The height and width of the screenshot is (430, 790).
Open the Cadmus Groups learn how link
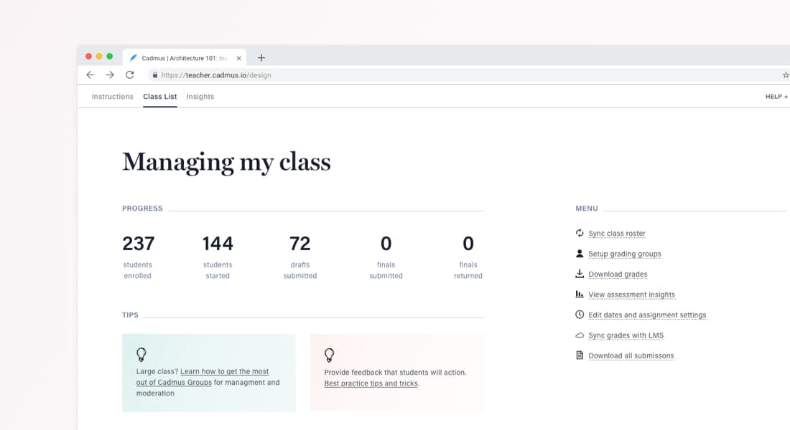click(x=203, y=377)
